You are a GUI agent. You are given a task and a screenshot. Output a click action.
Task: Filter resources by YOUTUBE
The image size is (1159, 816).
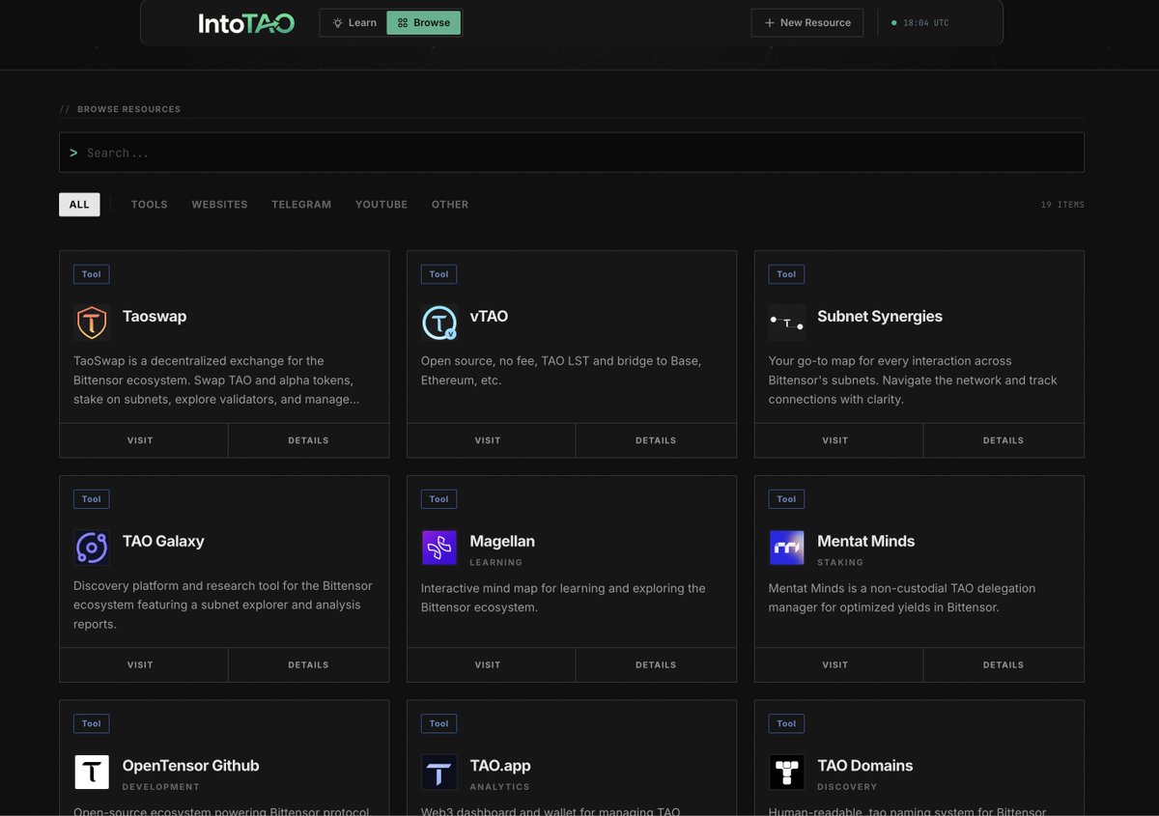click(382, 205)
